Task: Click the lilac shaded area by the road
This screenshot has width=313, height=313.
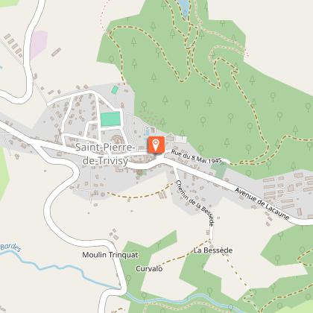Action: pyautogui.click(x=39, y=44)
